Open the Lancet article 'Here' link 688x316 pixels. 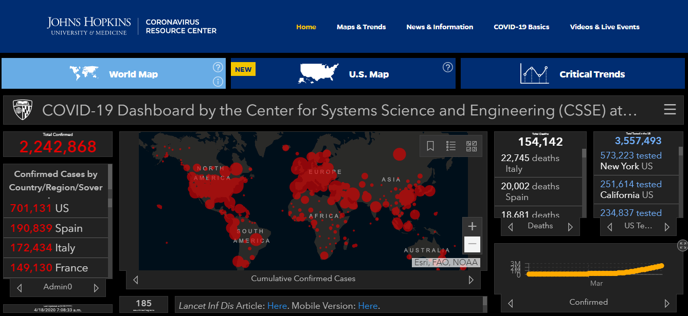[x=277, y=306]
